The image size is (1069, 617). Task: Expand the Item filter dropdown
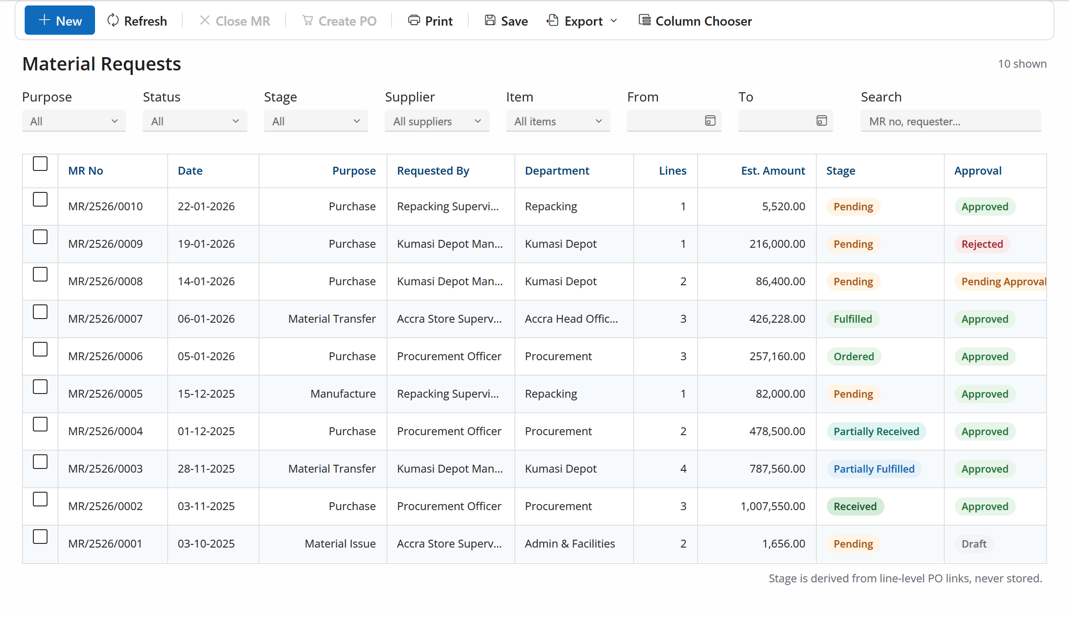pyautogui.click(x=558, y=121)
